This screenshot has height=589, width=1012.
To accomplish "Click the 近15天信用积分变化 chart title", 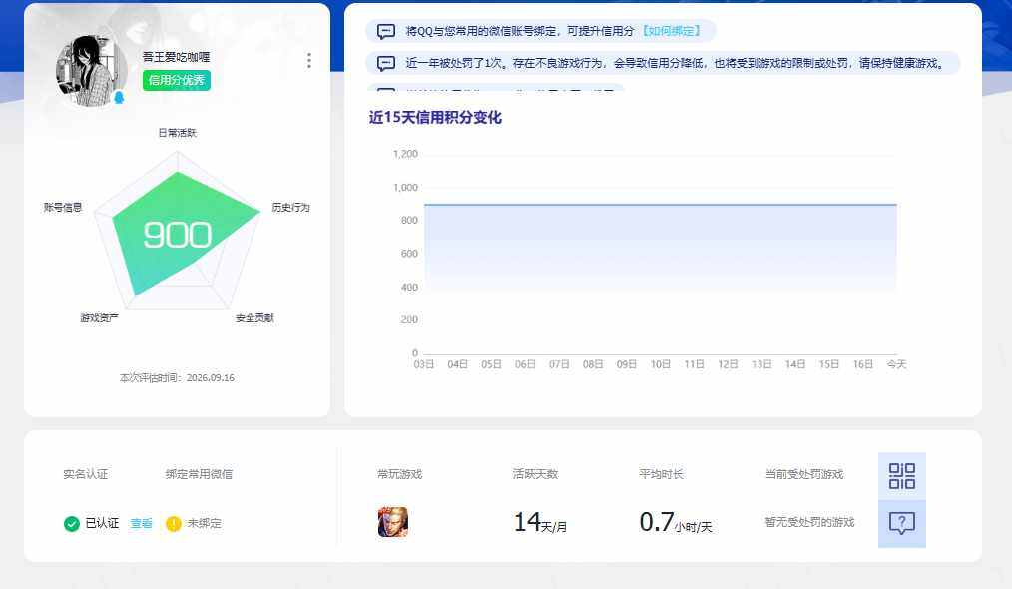I will 435,118.
